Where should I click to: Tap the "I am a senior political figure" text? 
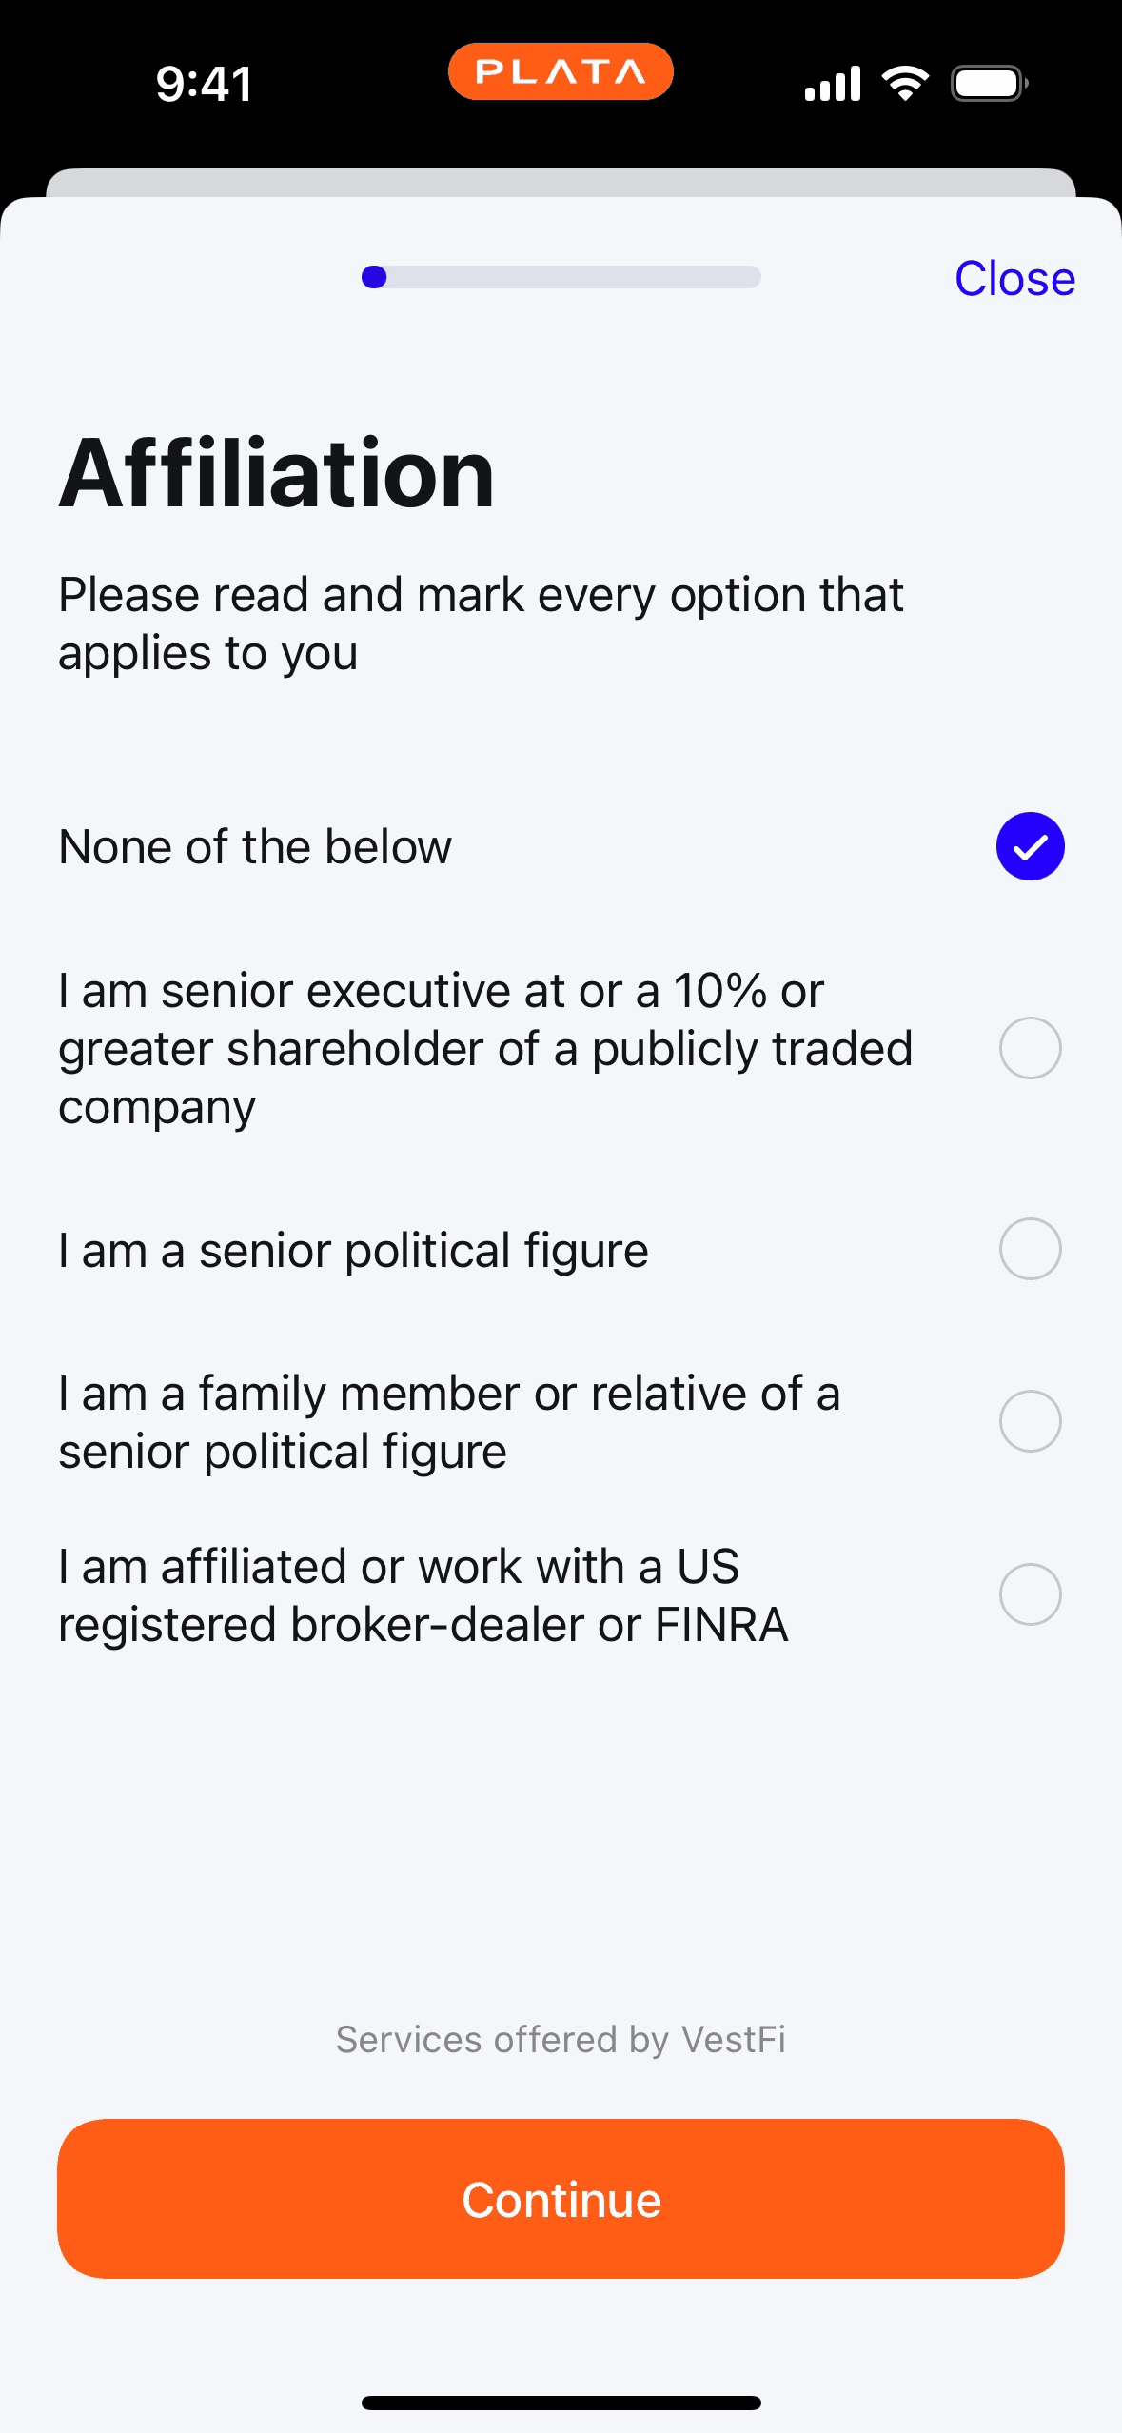pos(353,1250)
